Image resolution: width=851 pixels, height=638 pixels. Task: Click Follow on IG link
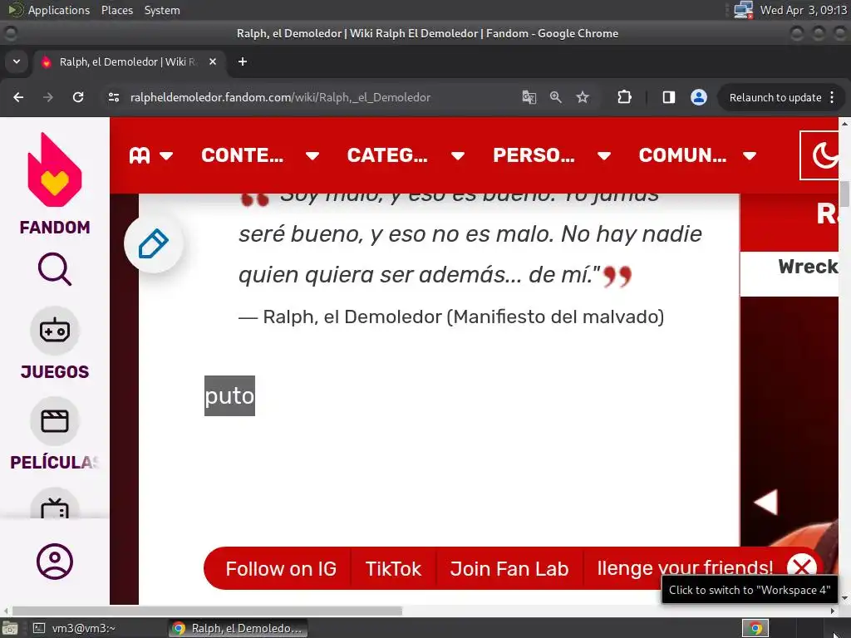[x=281, y=568]
